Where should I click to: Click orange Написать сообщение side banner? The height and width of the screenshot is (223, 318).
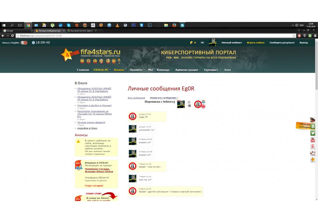(303, 126)
